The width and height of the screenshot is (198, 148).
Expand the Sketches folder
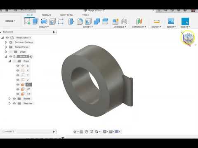(9, 103)
